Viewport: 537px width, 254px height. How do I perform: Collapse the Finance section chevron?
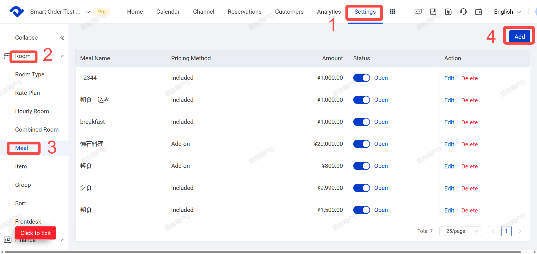[x=63, y=240]
